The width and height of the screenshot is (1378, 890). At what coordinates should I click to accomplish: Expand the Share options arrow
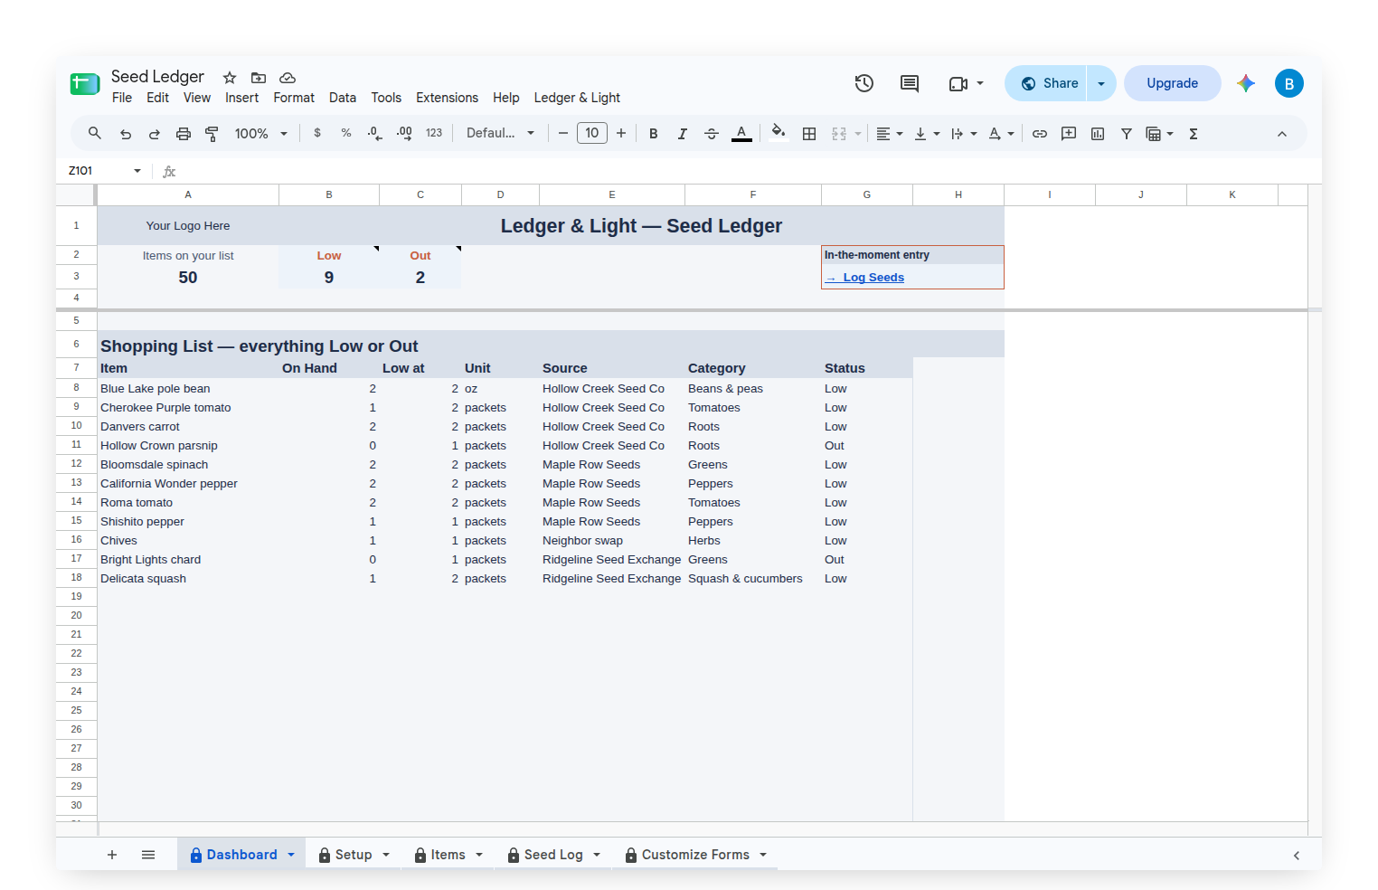click(1101, 83)
